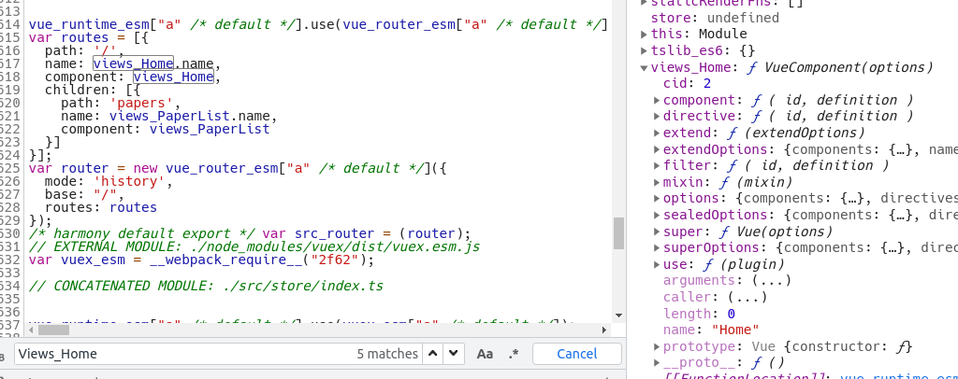Click the code pane's scroll right arrow

[x=604, y=330]
